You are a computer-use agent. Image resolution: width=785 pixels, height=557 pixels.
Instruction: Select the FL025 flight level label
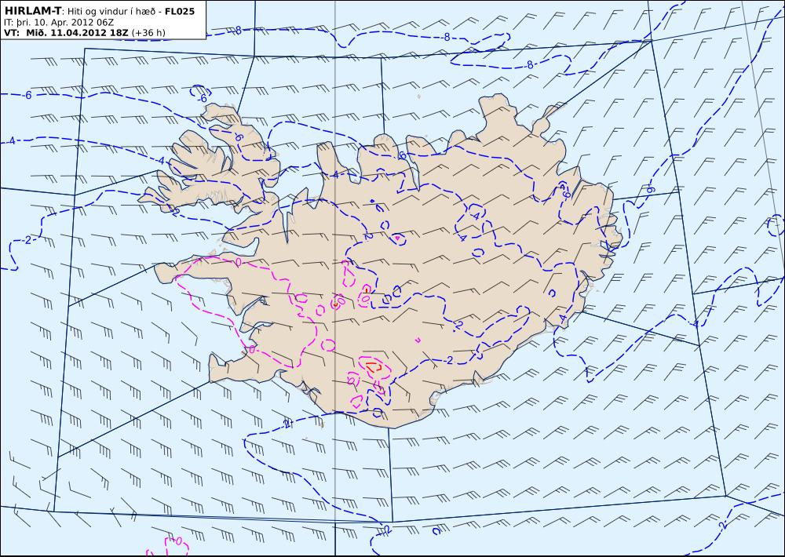pos(179,11)
